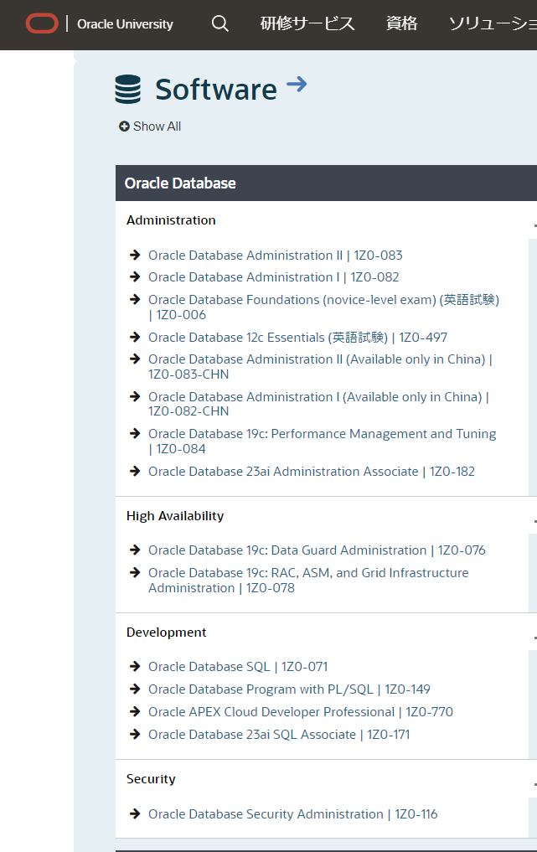Click Oracle University home text
The width and height of the screenshot is (537, 852).
125,24
